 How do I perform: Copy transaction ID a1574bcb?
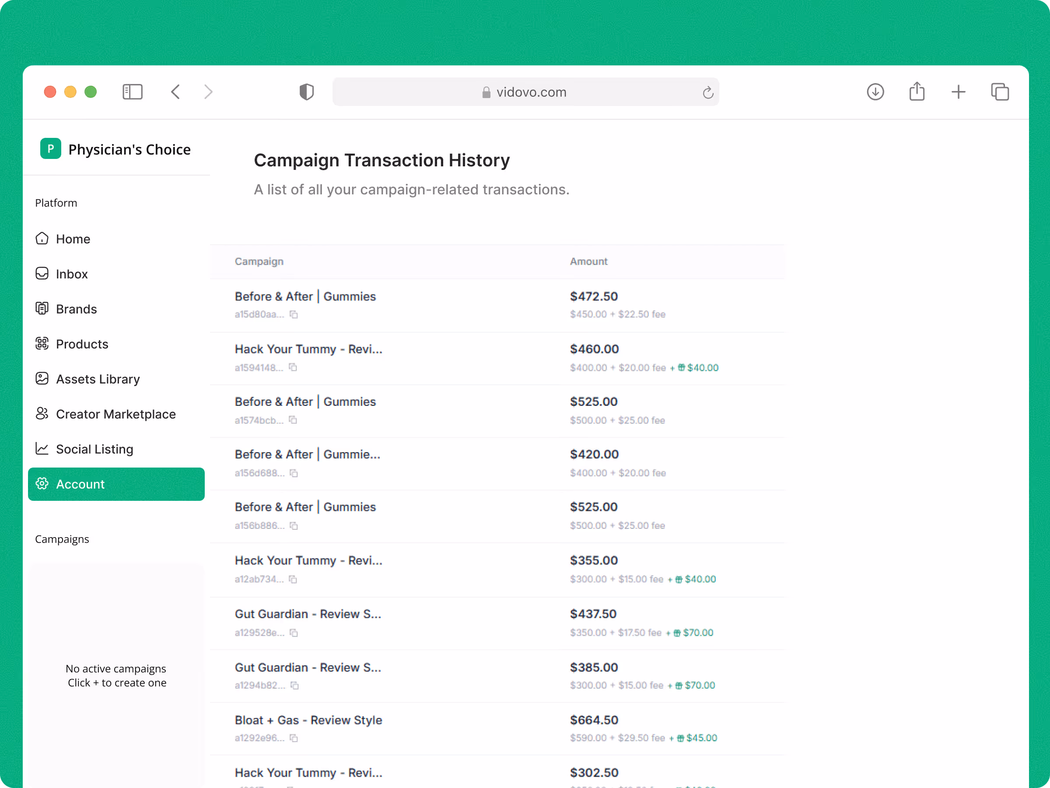(x=293, y=420)
